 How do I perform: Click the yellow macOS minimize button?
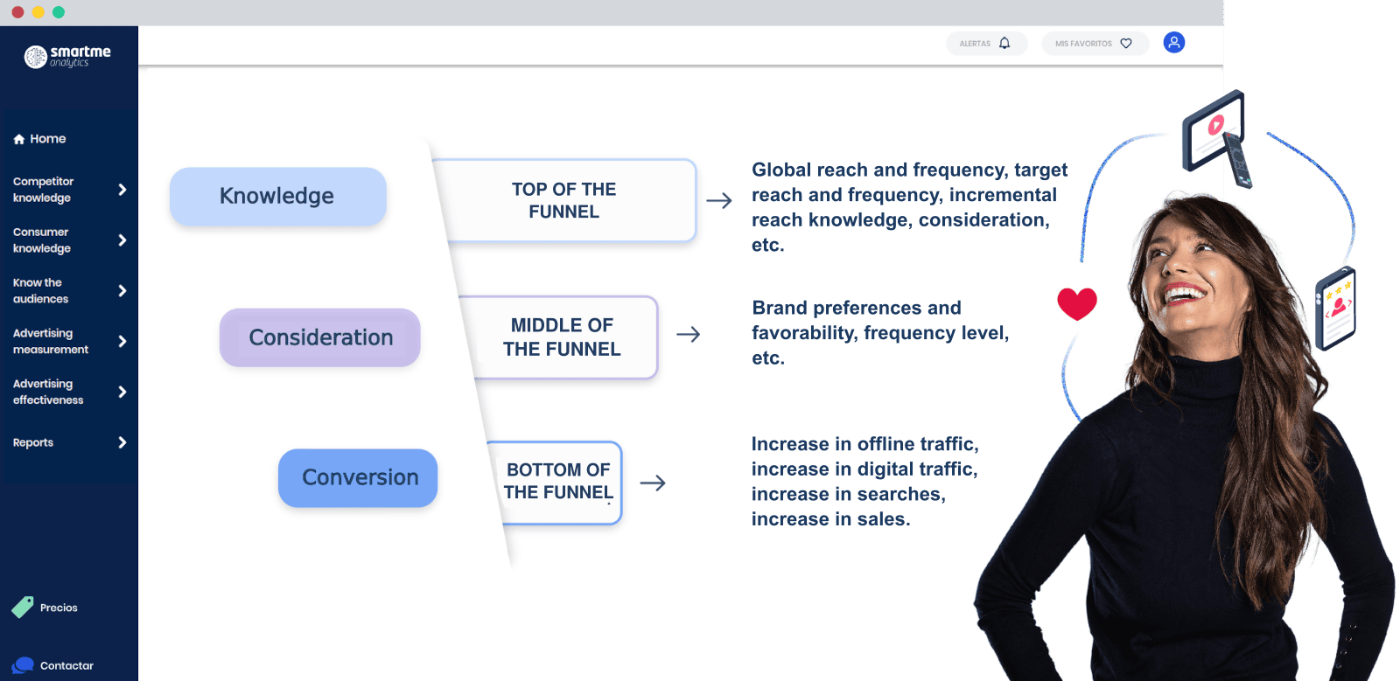pos(38,12)
